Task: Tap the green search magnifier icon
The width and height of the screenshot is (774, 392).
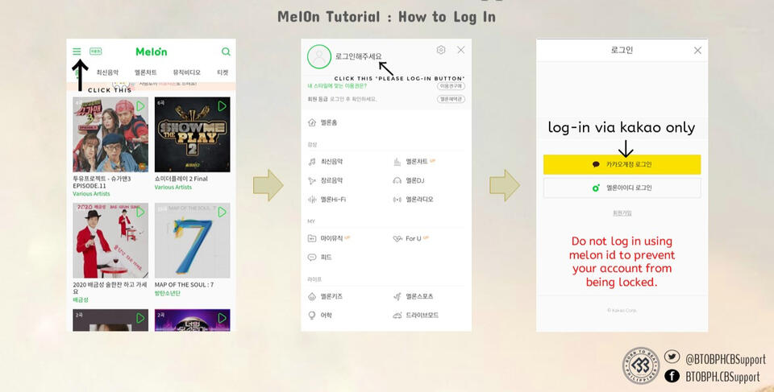Action: 226,52
